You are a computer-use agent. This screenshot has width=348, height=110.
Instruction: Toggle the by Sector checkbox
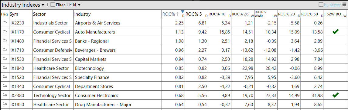coord(321,5)
